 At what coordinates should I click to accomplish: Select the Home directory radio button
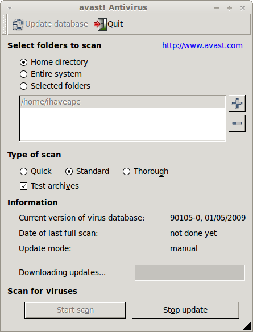(x=23, y=63)
